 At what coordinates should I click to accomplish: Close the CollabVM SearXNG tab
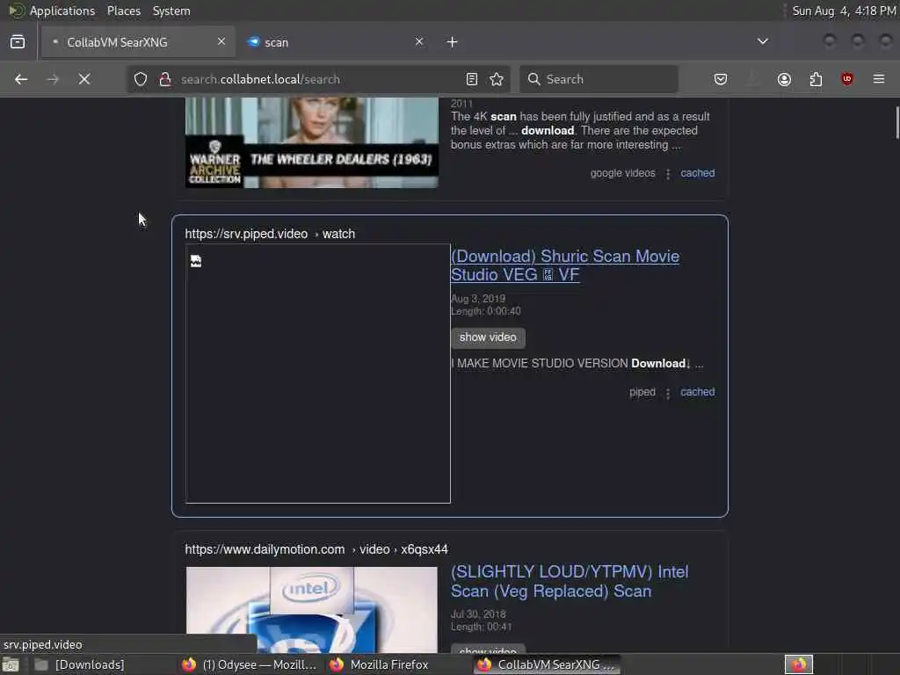pyautogui.click(x=221, y=41)
